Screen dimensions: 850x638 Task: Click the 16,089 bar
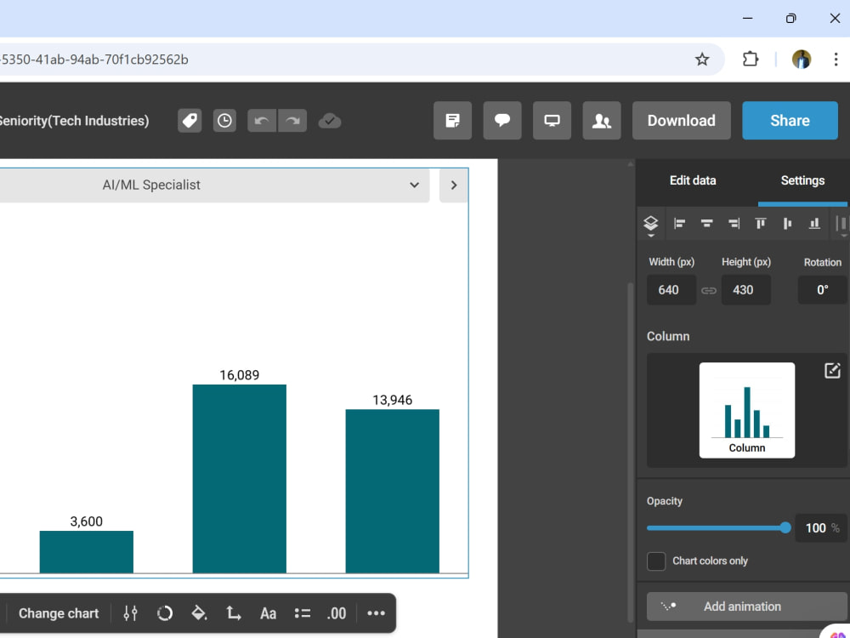click(x=239, y=478)
